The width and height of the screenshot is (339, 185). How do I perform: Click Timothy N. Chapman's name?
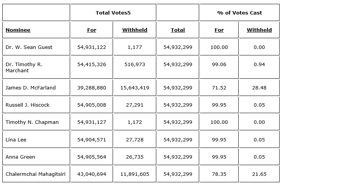[32, 122]
